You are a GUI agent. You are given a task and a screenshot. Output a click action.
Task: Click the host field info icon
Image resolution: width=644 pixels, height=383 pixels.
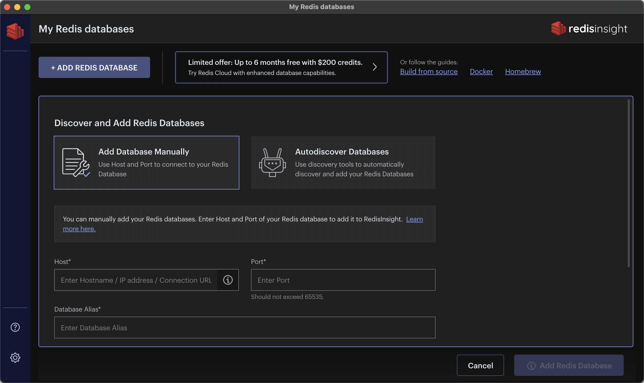228,280
